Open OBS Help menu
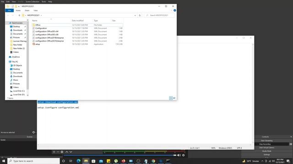The width and height of the screenshot is (293, 164). (50, 1)
